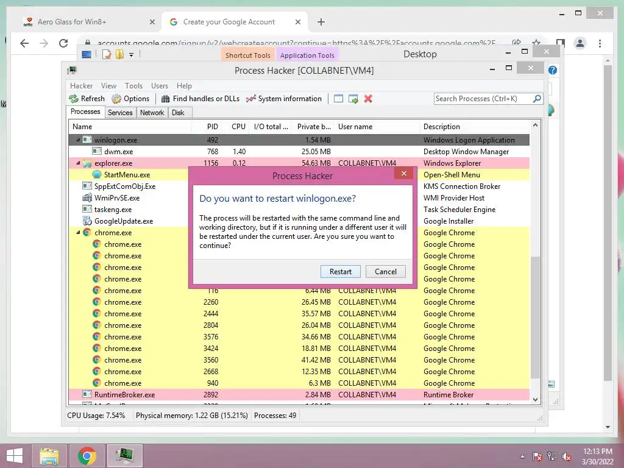This screenshot has height=468, width=624.
Task: Select chrome.exe with PID 3576
Action: pyautogui.click(x=299, y=336)
